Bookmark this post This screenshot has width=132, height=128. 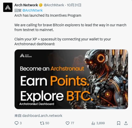(x=119, y=123)
